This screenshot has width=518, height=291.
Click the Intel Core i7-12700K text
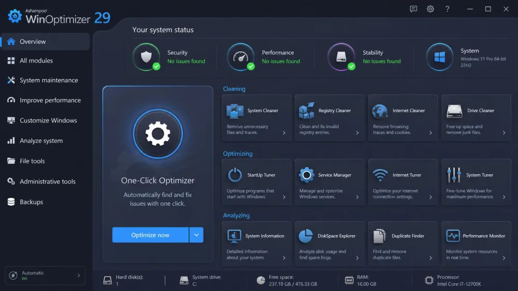click(x=459, y=284)
